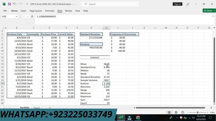Switch to the Insert tab
Image resolution: width=216 pixels, height=121 pixels.
(x=23, y=11)
